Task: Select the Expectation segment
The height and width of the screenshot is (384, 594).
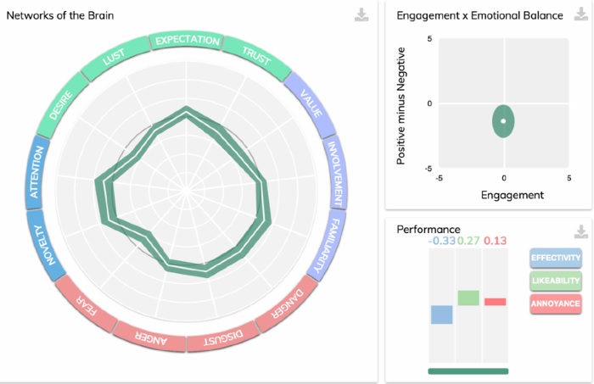Action: (x=188, y=40)
